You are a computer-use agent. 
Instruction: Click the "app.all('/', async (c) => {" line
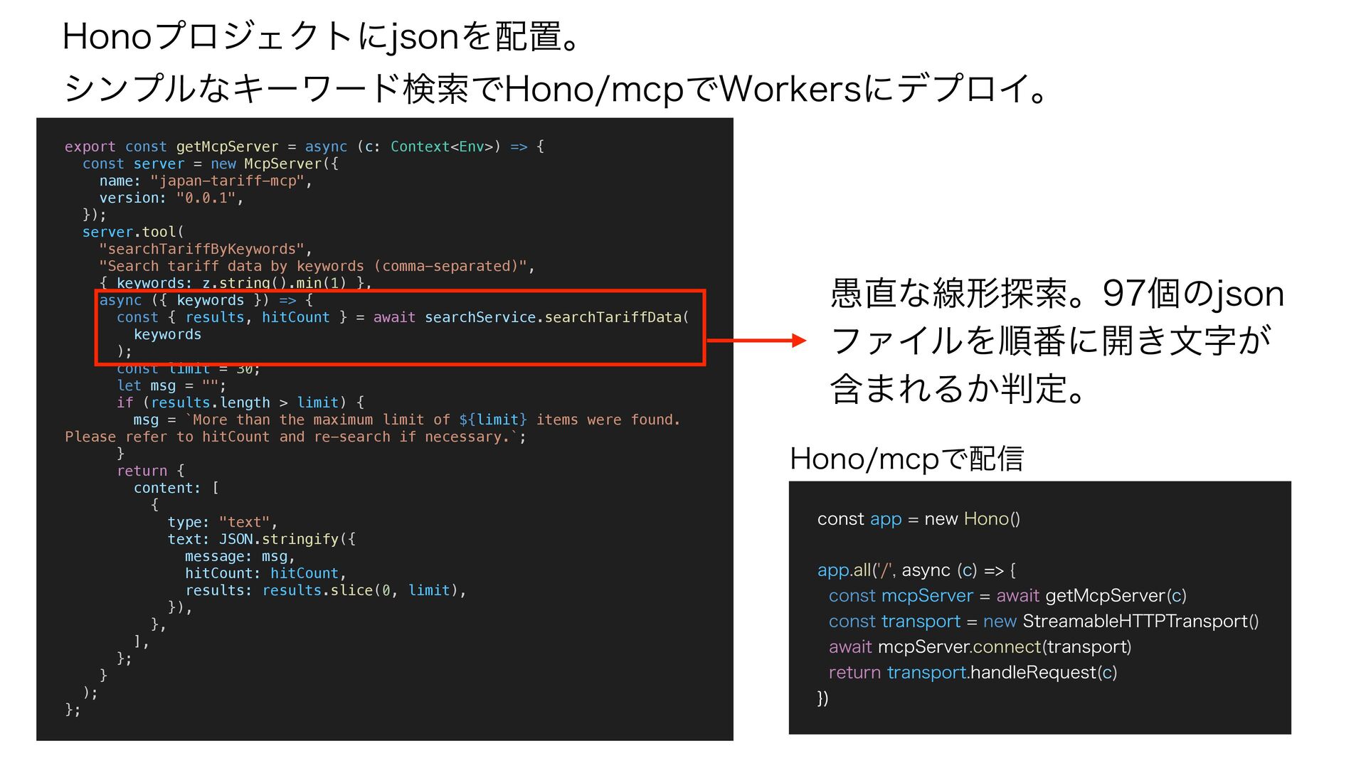click(916, 570)
